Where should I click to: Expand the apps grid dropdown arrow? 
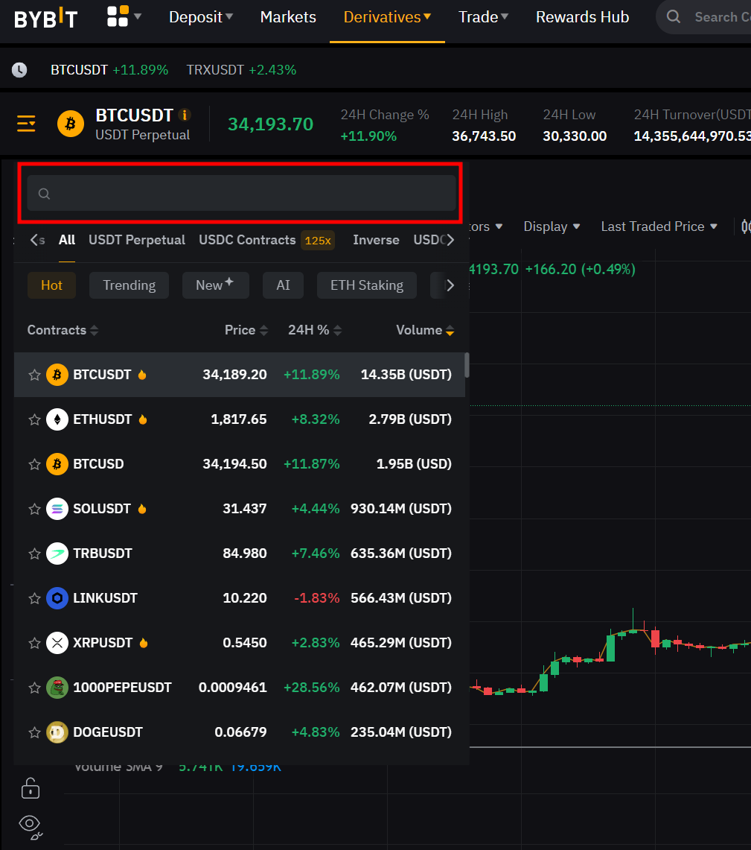click(x=138, y=16)
